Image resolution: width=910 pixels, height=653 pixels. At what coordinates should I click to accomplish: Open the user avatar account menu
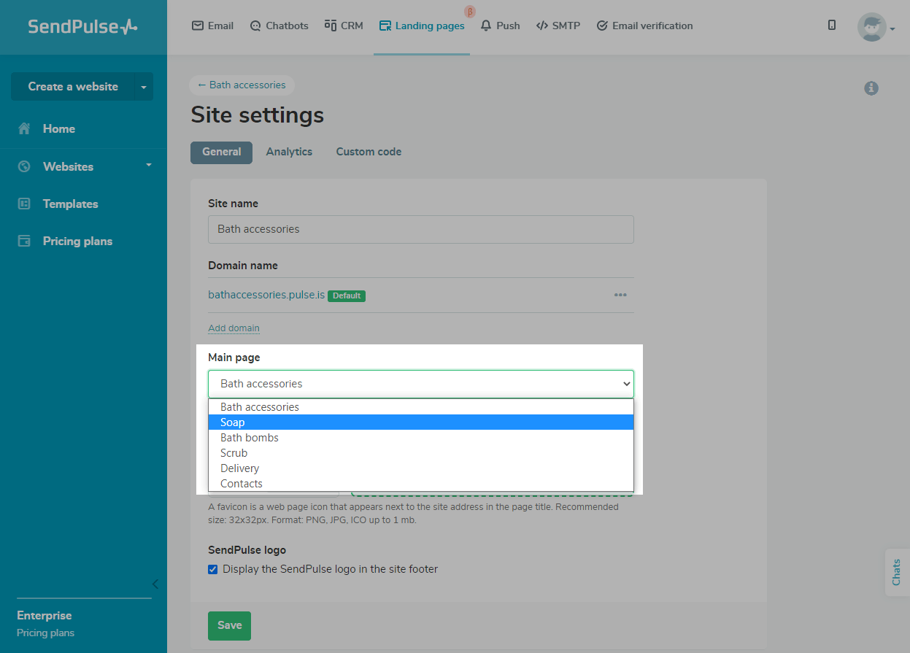tap(876, 27)
